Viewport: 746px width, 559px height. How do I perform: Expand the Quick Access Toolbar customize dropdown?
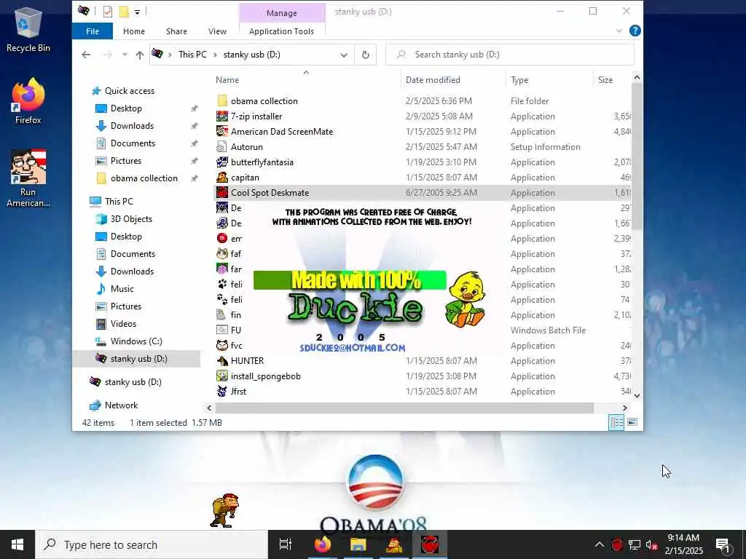tap(137, 12)
